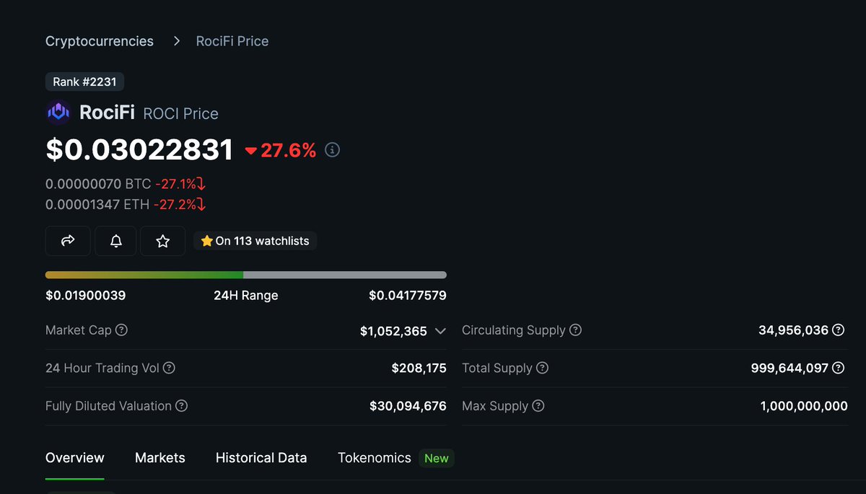Click the On 113 watchlists button

(255, 241)
